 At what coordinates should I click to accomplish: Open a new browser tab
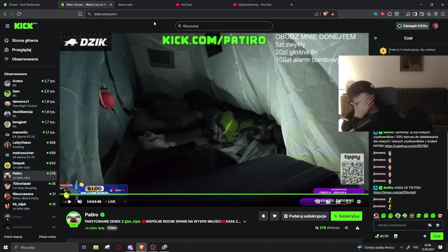click(x=292, y=5)
